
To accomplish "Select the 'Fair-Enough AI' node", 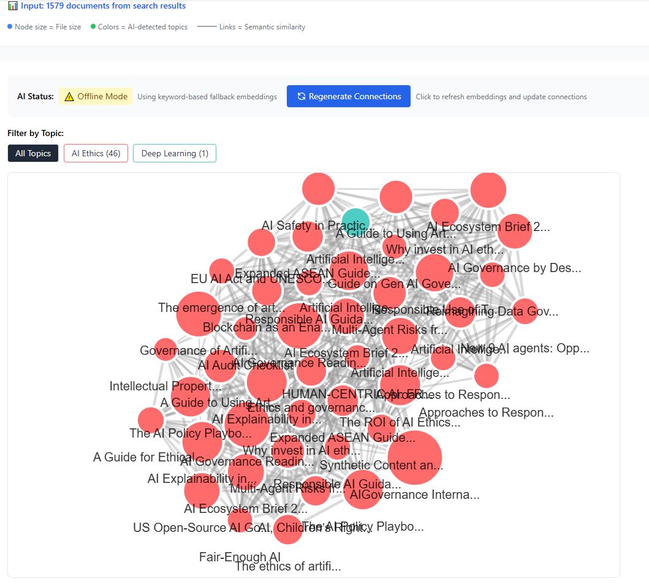I will [239, 557].
